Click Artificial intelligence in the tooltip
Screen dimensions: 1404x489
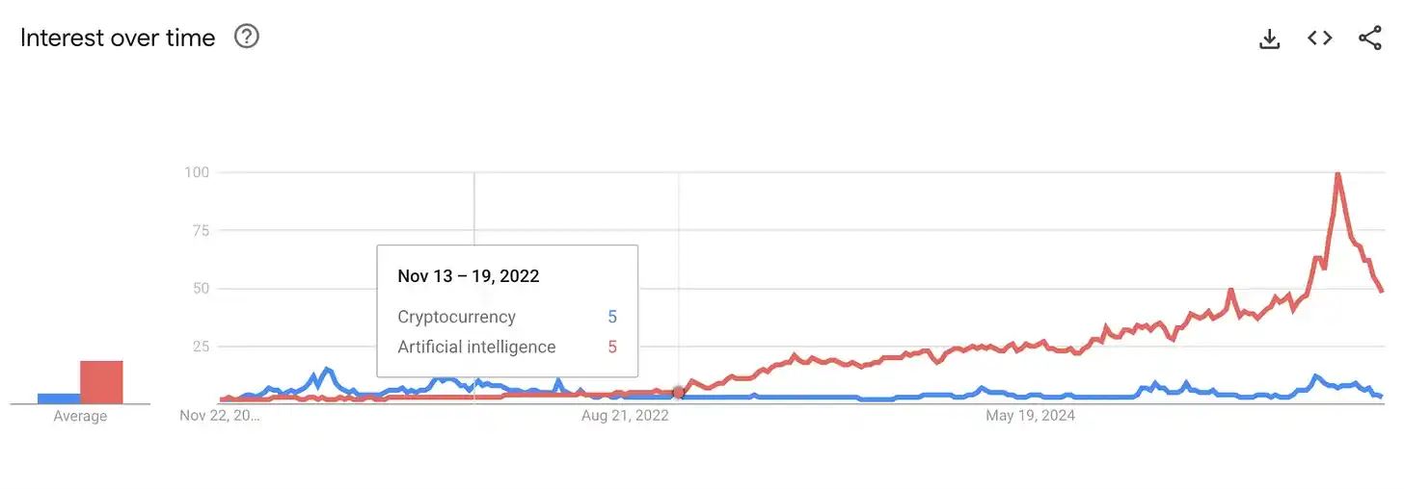click(x=476, y=347)
